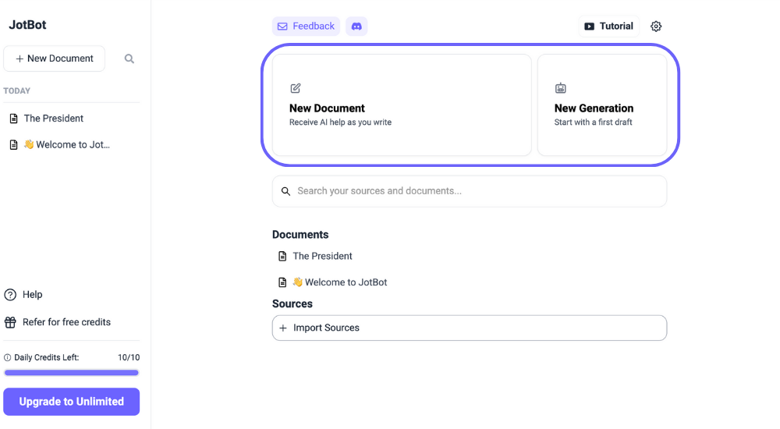This screenshot has width=780, height=429.
Task: Open the Feedback button
Action: pyautogui.click(x=306, y=27)
